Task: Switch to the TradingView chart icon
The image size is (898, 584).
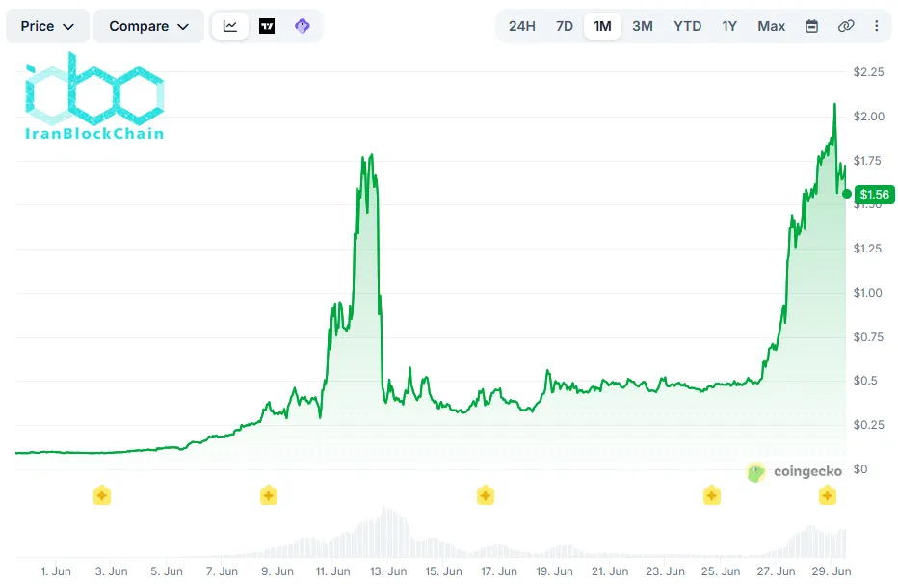Action: (x=267, y=26)
